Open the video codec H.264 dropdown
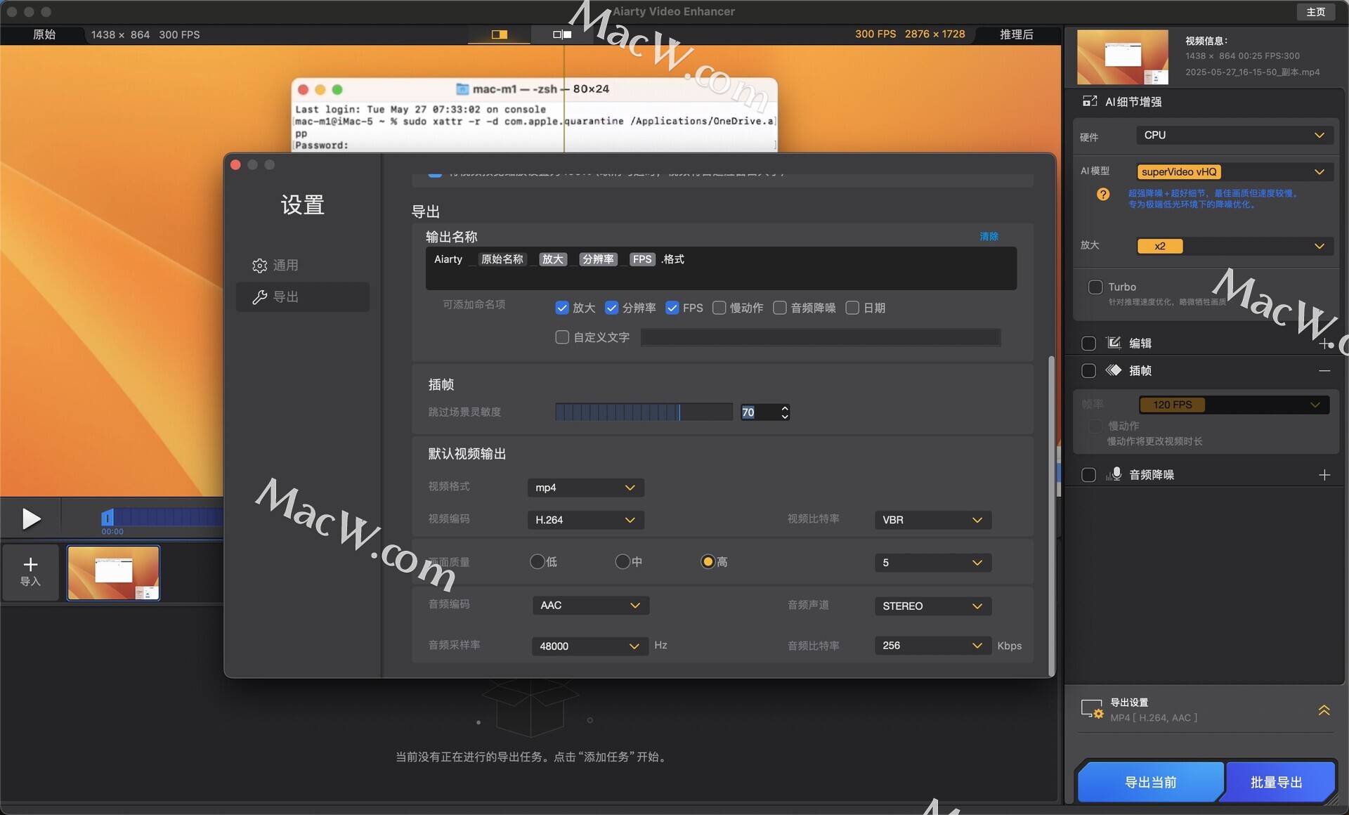 [585, 520]
